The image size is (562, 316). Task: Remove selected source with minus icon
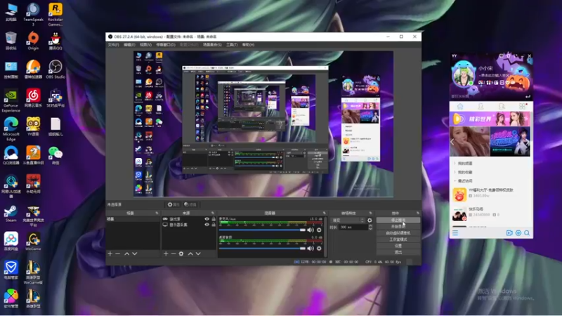174,254
